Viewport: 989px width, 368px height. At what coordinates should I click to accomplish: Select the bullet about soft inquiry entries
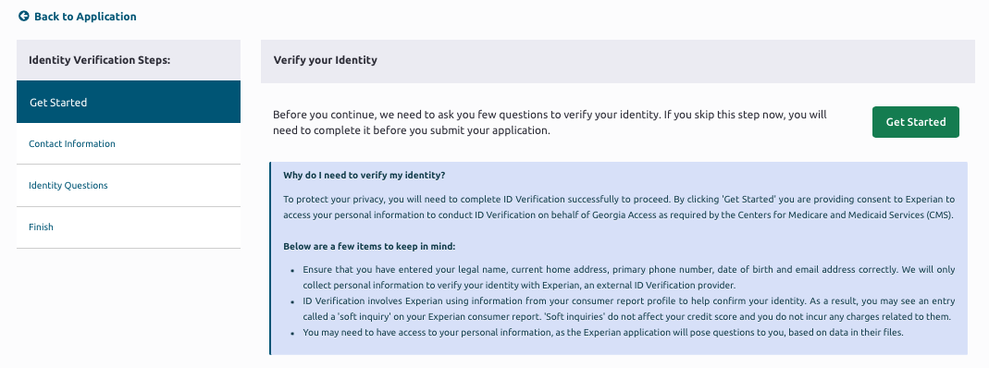click(629, 308)
